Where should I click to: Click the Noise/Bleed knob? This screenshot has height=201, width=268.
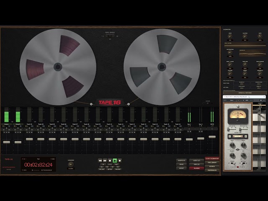pyautogui.click(x=230, y=65)
